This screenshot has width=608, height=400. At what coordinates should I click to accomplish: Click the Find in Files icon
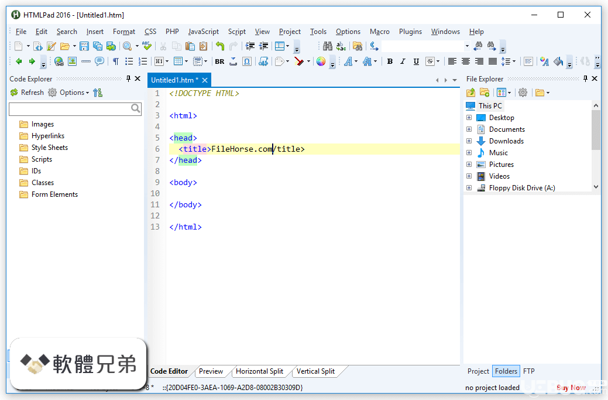click(x=358, y=46)
